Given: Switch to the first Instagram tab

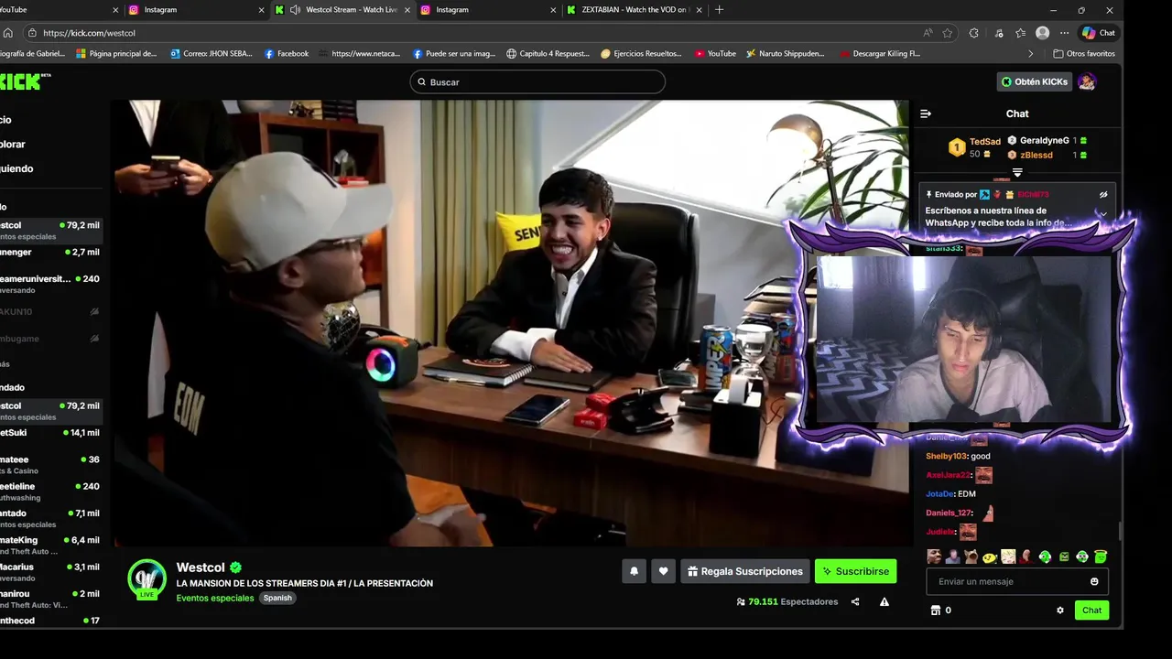Looking at the screenshot, I should tap(195, 10).
